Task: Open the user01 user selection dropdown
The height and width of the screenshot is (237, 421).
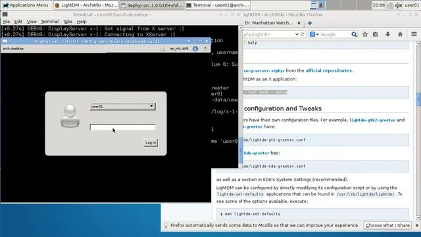Action: click(123, 107)
